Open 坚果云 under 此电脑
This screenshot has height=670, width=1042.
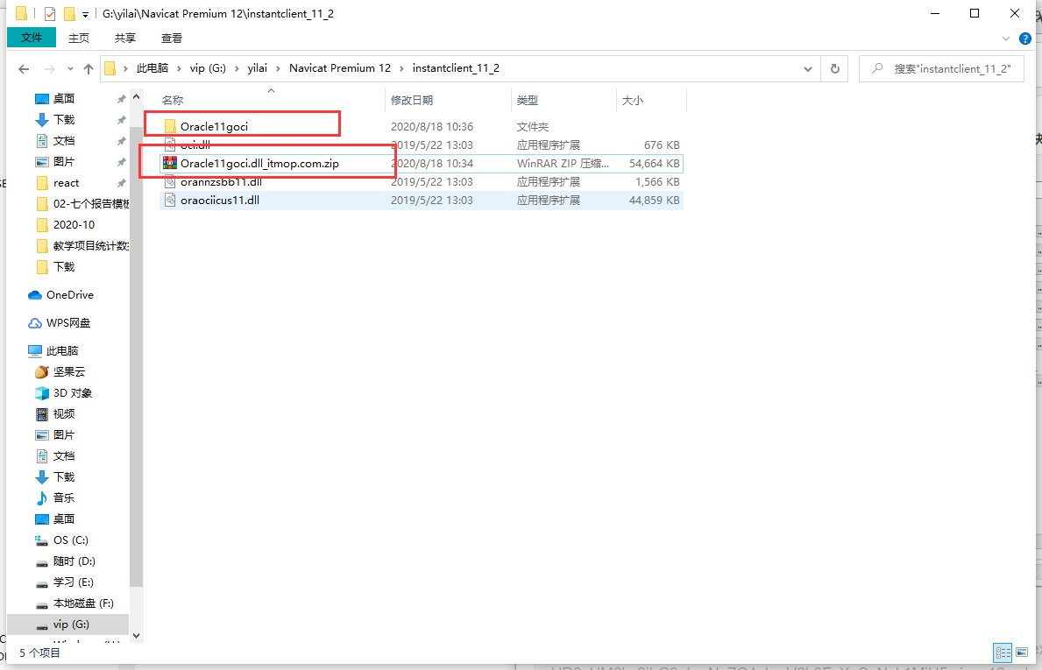(x=69, y=372)
